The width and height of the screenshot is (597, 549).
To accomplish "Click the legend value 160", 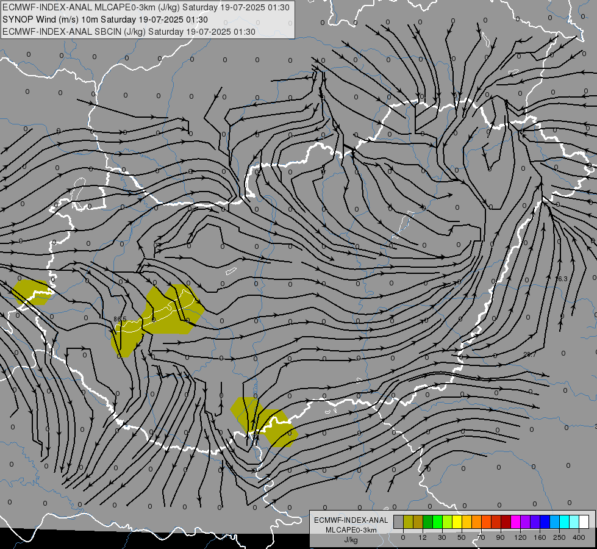I will (540, 537).
